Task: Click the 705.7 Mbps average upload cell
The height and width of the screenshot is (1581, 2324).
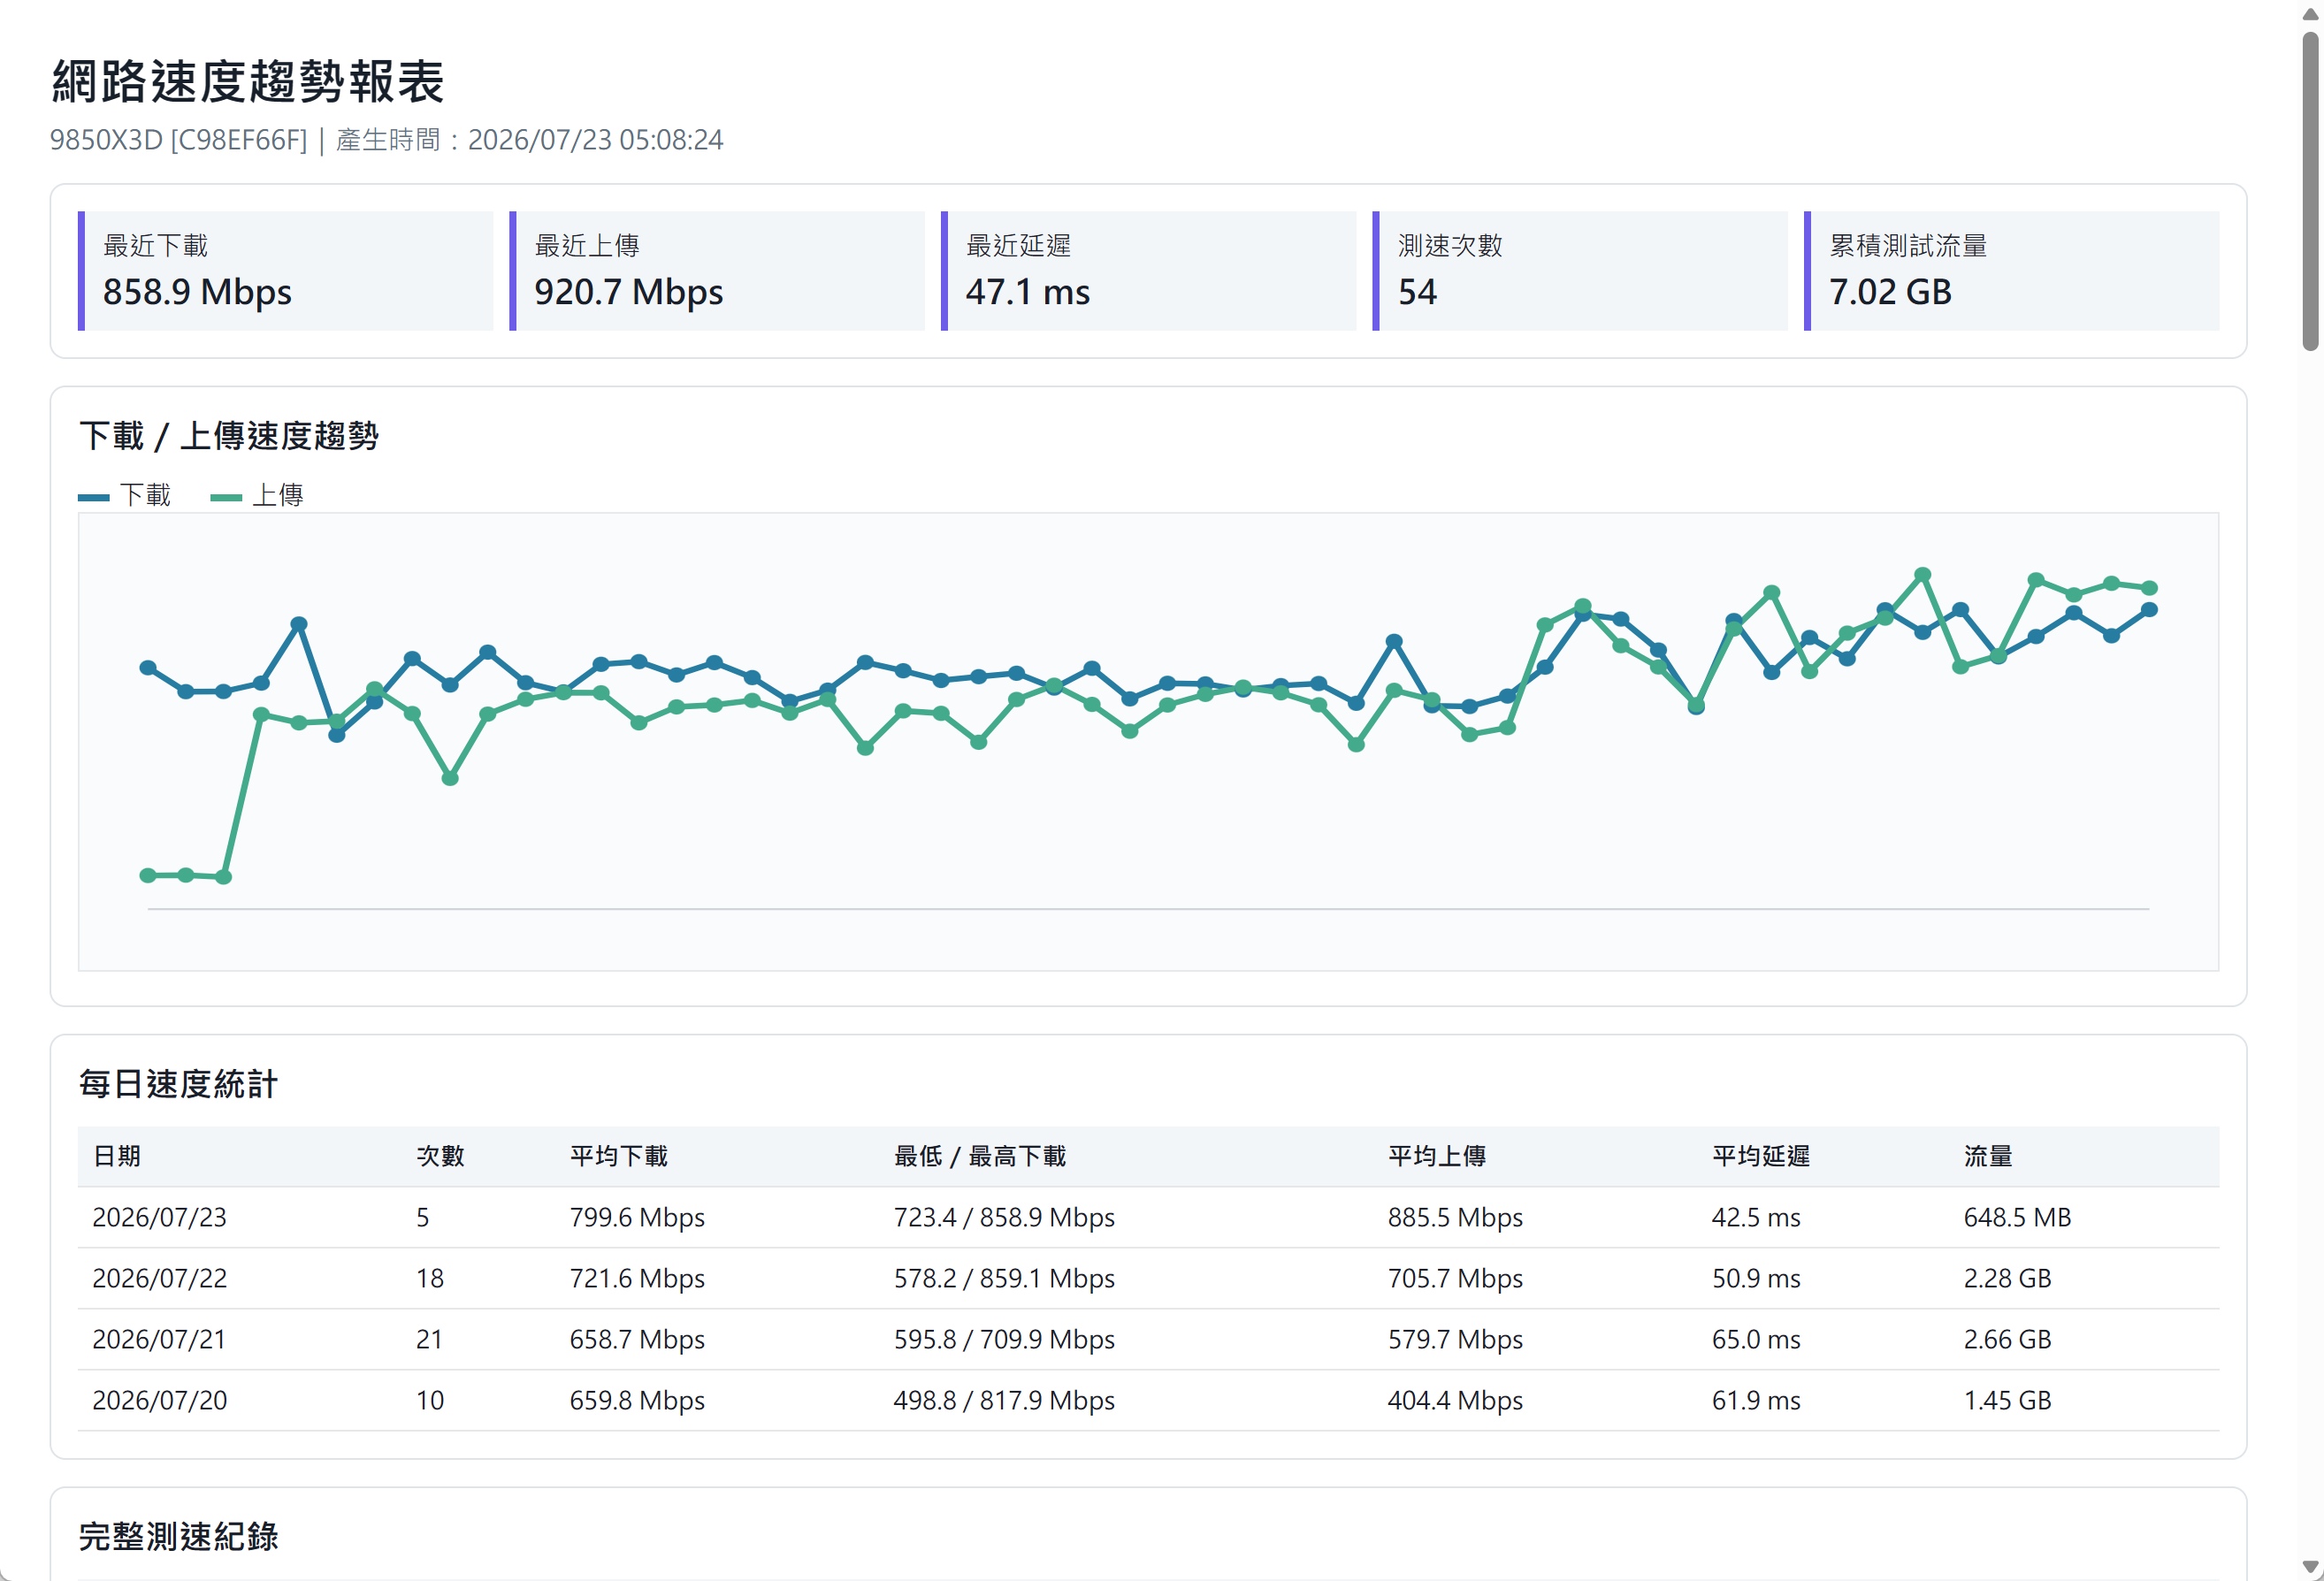Action: (x=1455, y=1278)
